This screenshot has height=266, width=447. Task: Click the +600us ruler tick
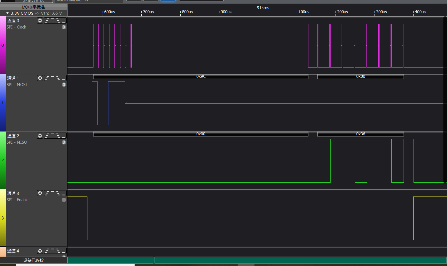tap(108, 12)
